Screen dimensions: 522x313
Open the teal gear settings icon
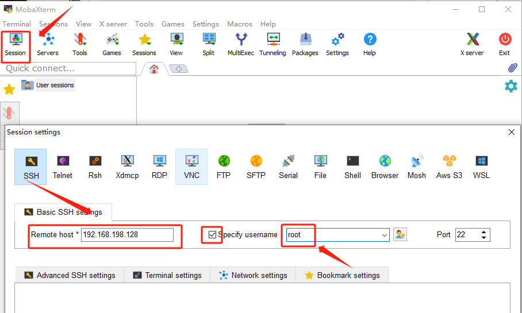(511, 86)
